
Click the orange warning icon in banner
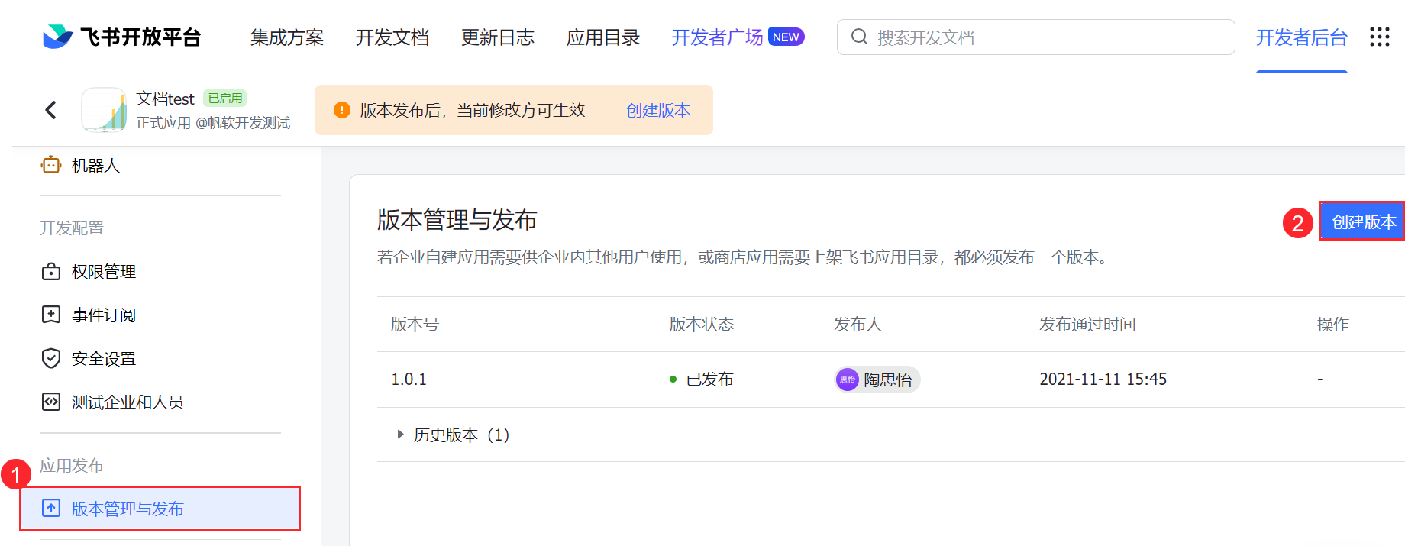point(342,110)
